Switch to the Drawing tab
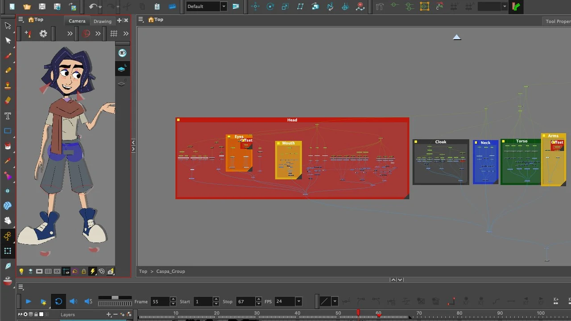The width and height of the screenshot is (571, 321). point(102,21)
